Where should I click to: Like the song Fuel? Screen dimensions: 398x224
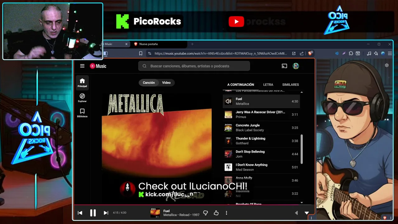coord(216,213)
